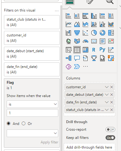Select the Decomposition tree visual

69,58
